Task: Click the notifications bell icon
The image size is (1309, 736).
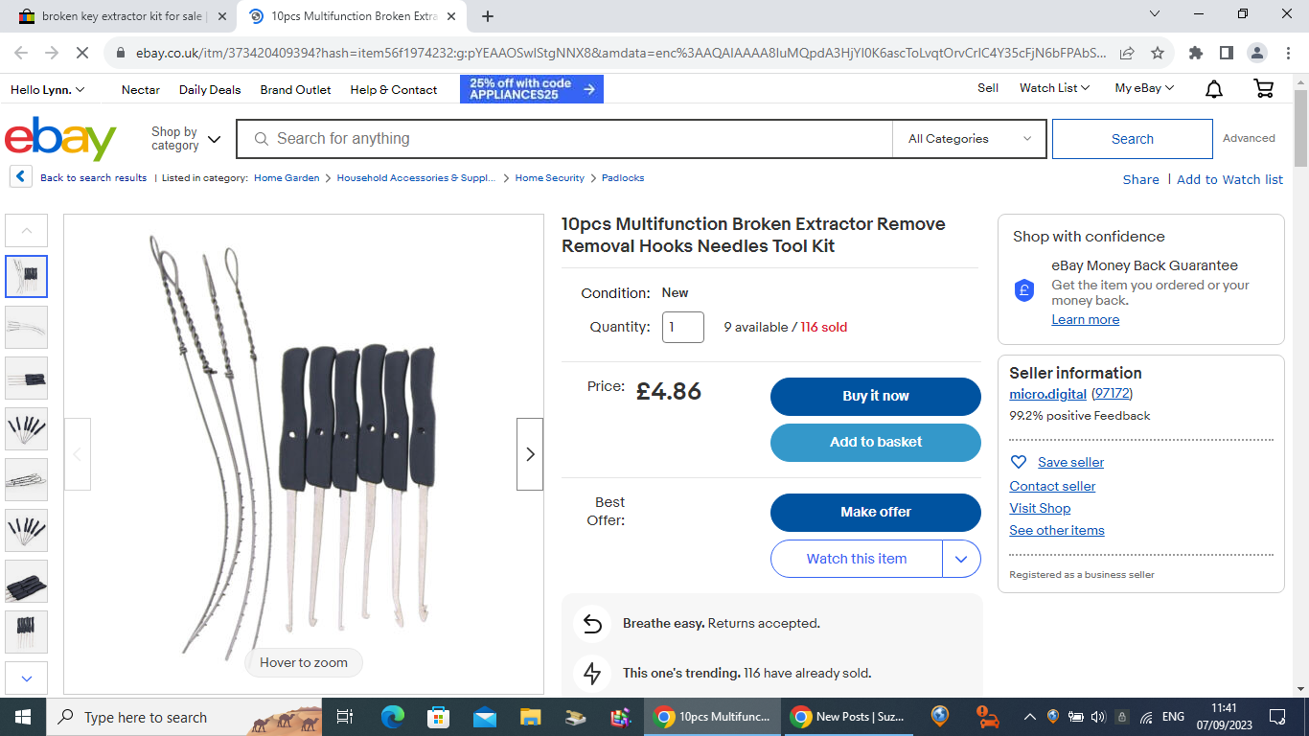Action: click(1213, 89)
